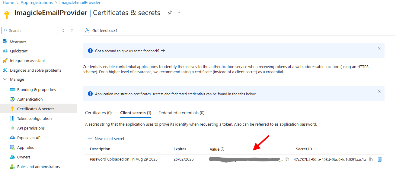The height and width of the screenshot is (172, 396).
Task: Collapse the sidebar with double-chevron icon
Action: tap(72, 30)
